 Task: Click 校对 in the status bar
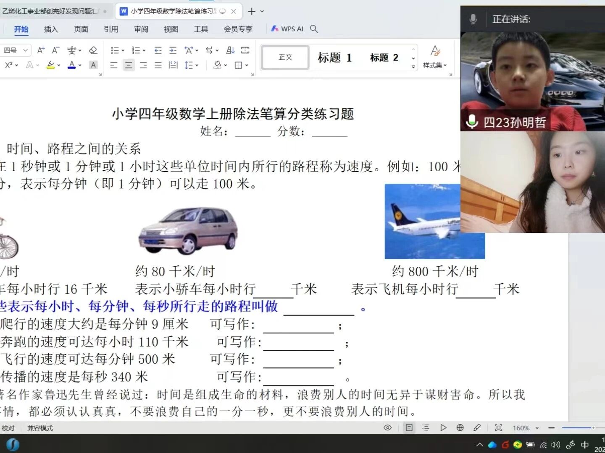click(8, 428)
